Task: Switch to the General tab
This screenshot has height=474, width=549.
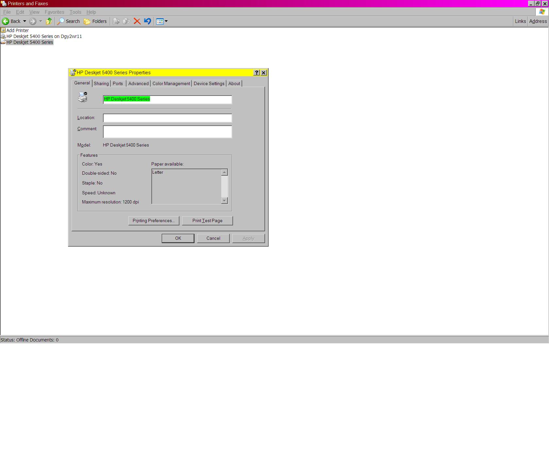Action: pos(82,83)
